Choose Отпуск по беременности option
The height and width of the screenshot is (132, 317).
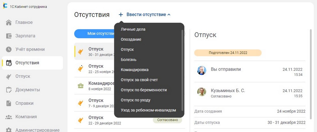tap(144, 90)
